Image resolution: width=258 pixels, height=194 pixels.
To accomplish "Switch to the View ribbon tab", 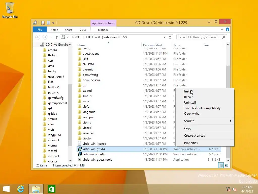I will [x=83, y=30].
